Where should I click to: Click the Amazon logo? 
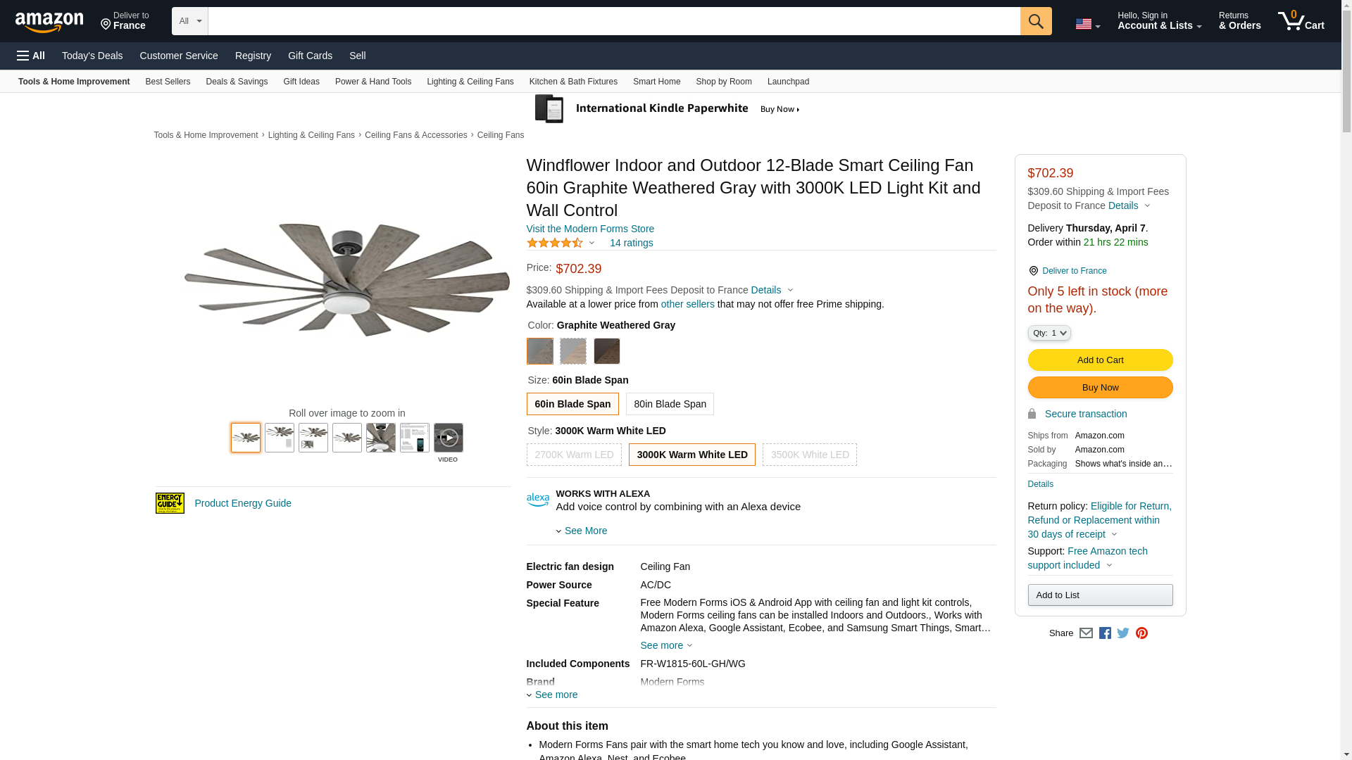[x=49, y=22]
